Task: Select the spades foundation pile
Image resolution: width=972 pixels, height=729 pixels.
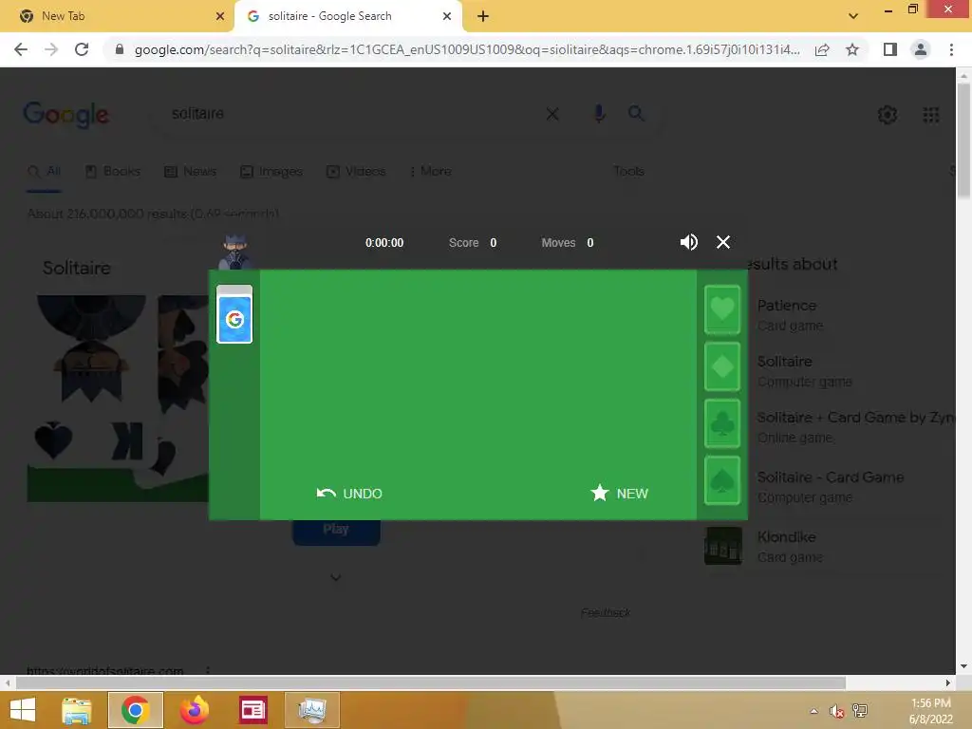Action: click(x=722, y=481)
